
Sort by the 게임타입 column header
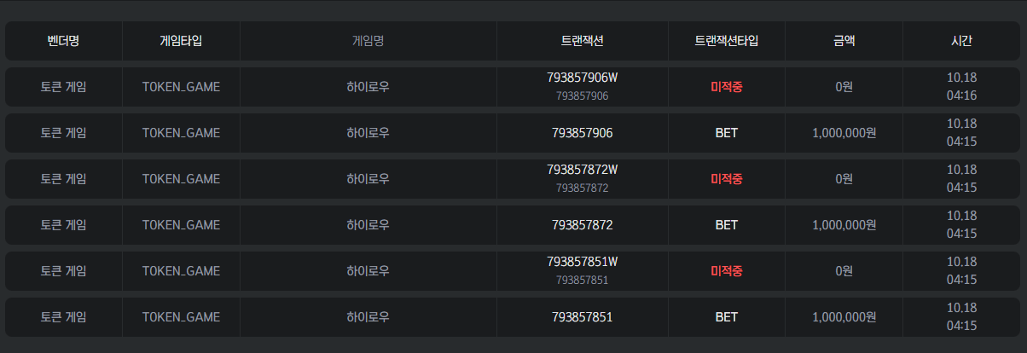pos(181,40)
